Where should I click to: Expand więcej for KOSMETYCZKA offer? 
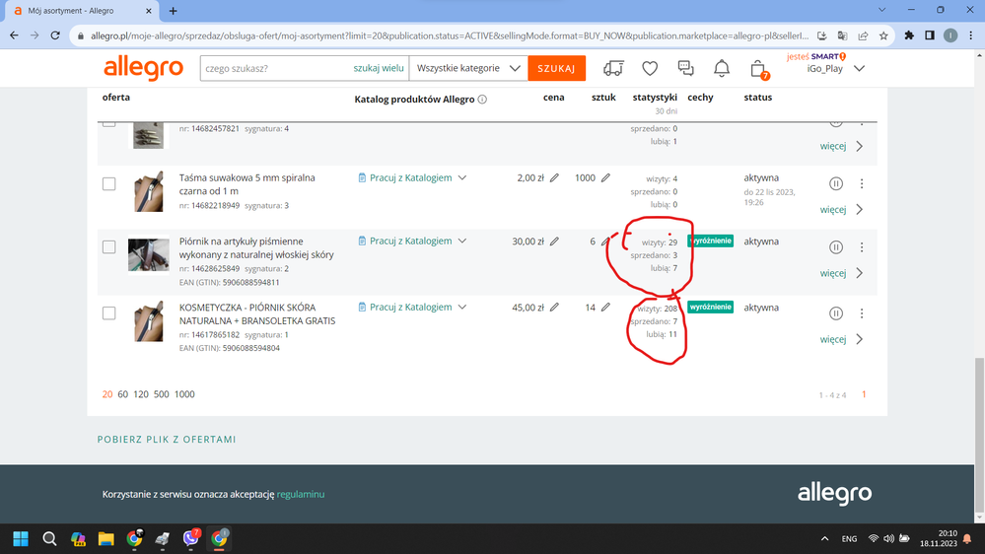point(842,339)
